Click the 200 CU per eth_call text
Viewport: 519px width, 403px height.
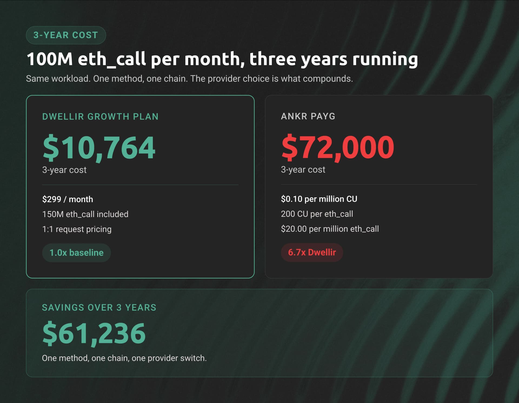click(x=317, y=214)
